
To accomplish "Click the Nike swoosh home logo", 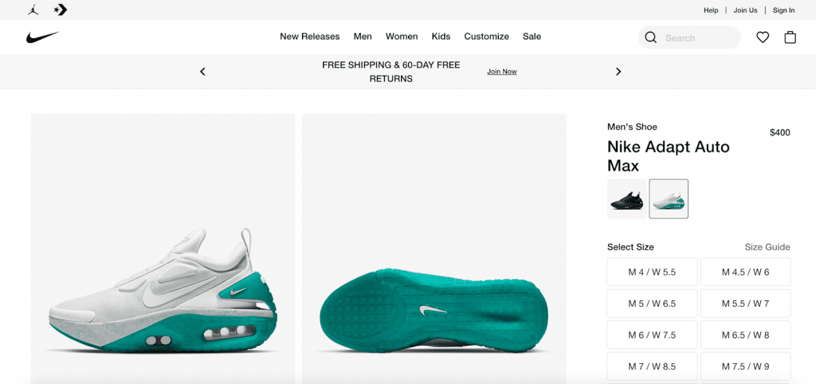I will coord(42,37).
